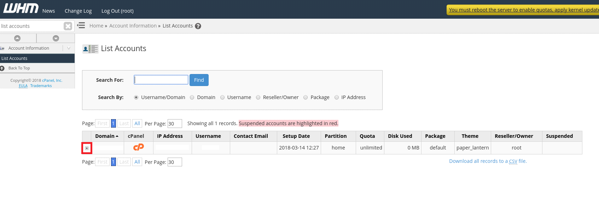599x202 pixels.
Task: Open the Trademarks link
Action: (x=41, y=86)
